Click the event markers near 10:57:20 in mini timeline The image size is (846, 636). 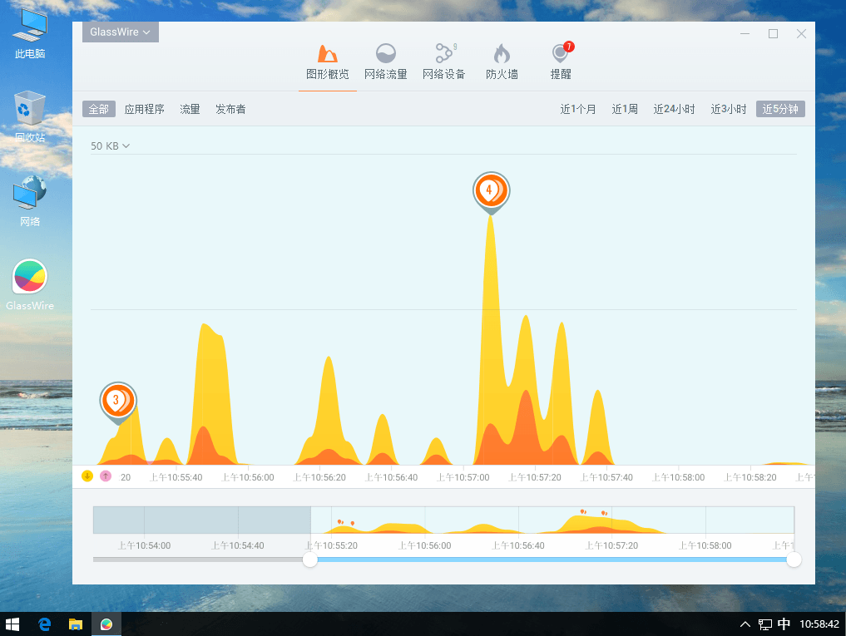(593, 512)
